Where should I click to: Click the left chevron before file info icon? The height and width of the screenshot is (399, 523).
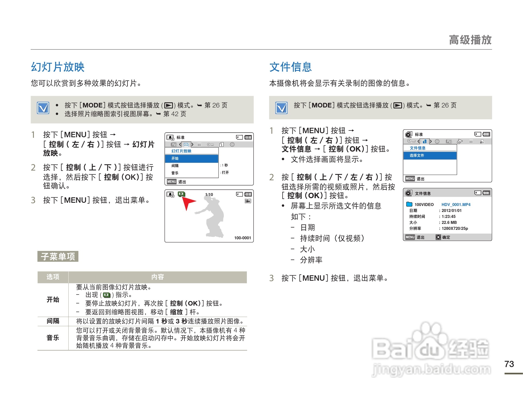(419, 141)
